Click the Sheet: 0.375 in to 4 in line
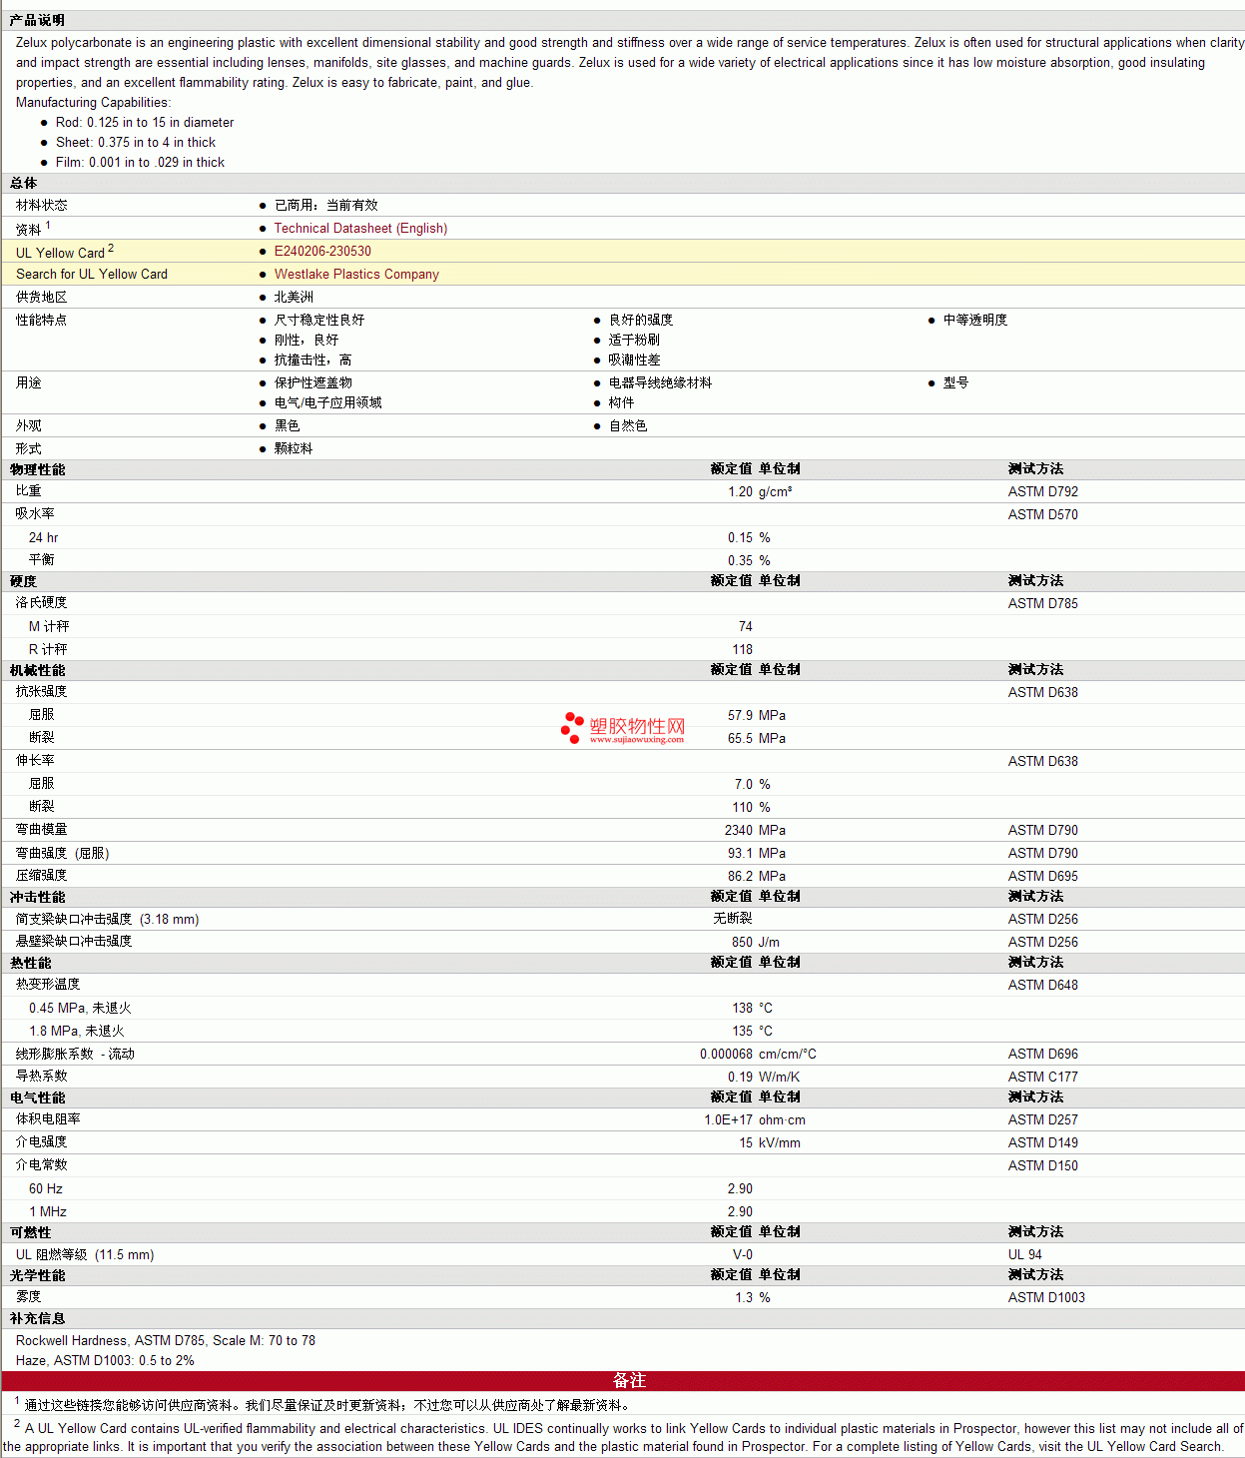 coord(136,142)
